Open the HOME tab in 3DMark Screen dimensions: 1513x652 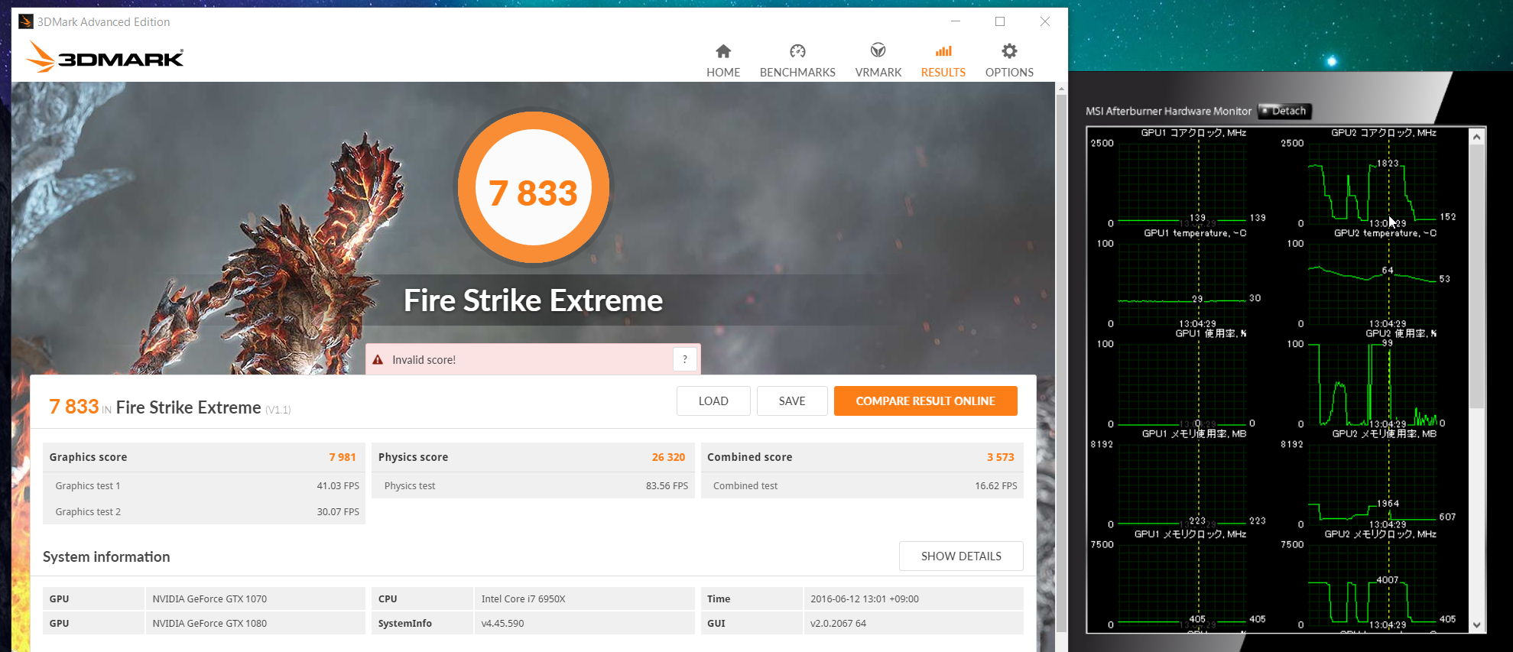click(x=722, y=61)
